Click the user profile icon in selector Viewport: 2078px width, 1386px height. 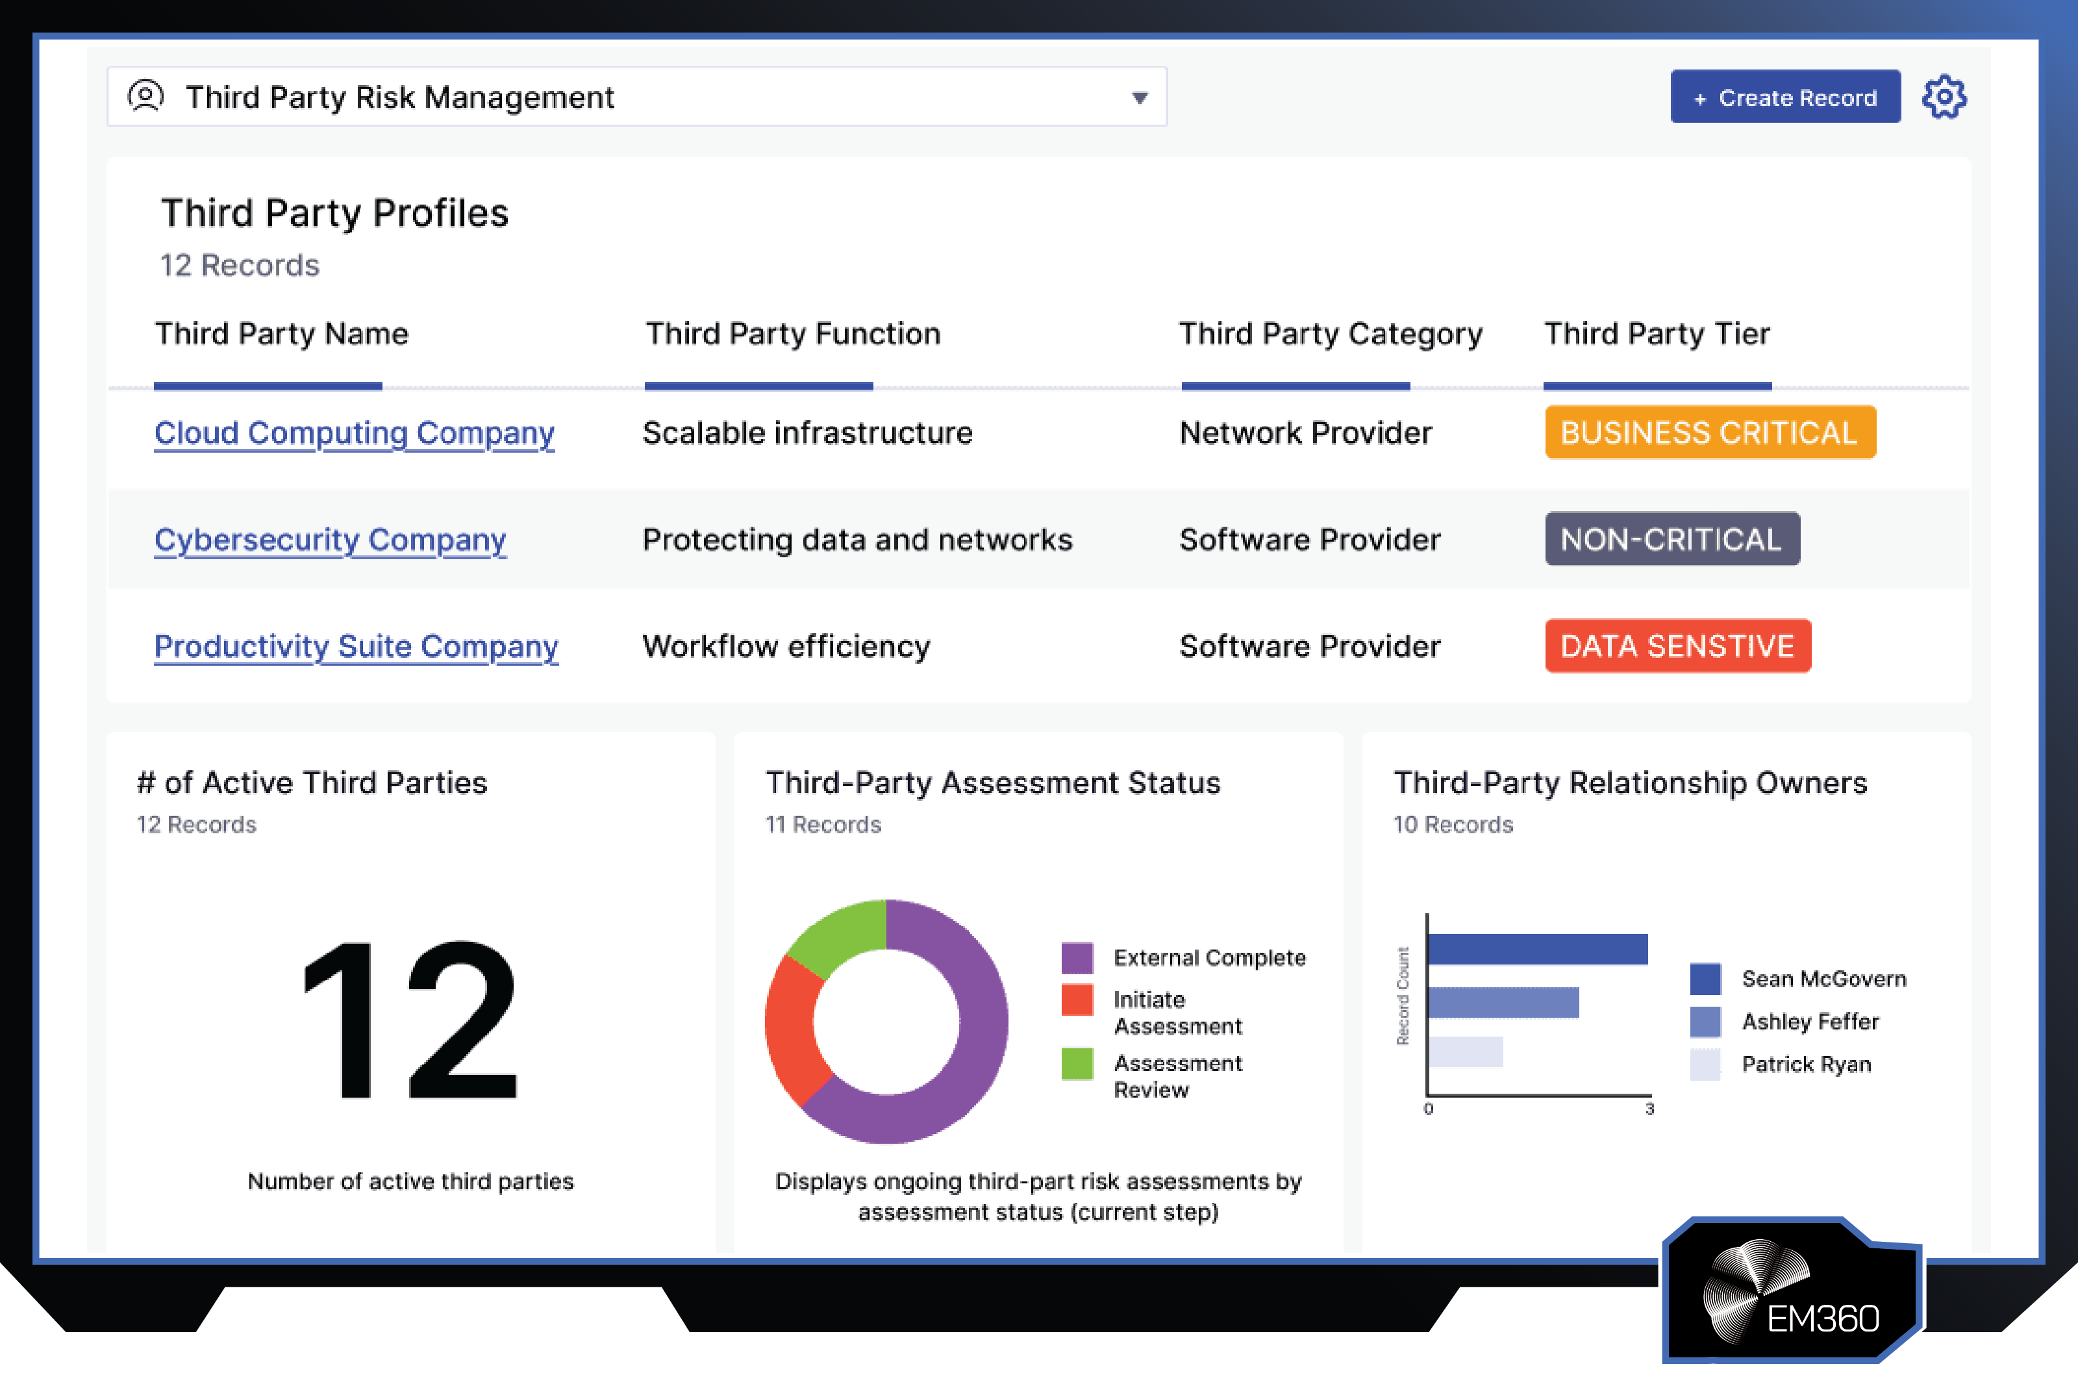[x=145, y=95]
